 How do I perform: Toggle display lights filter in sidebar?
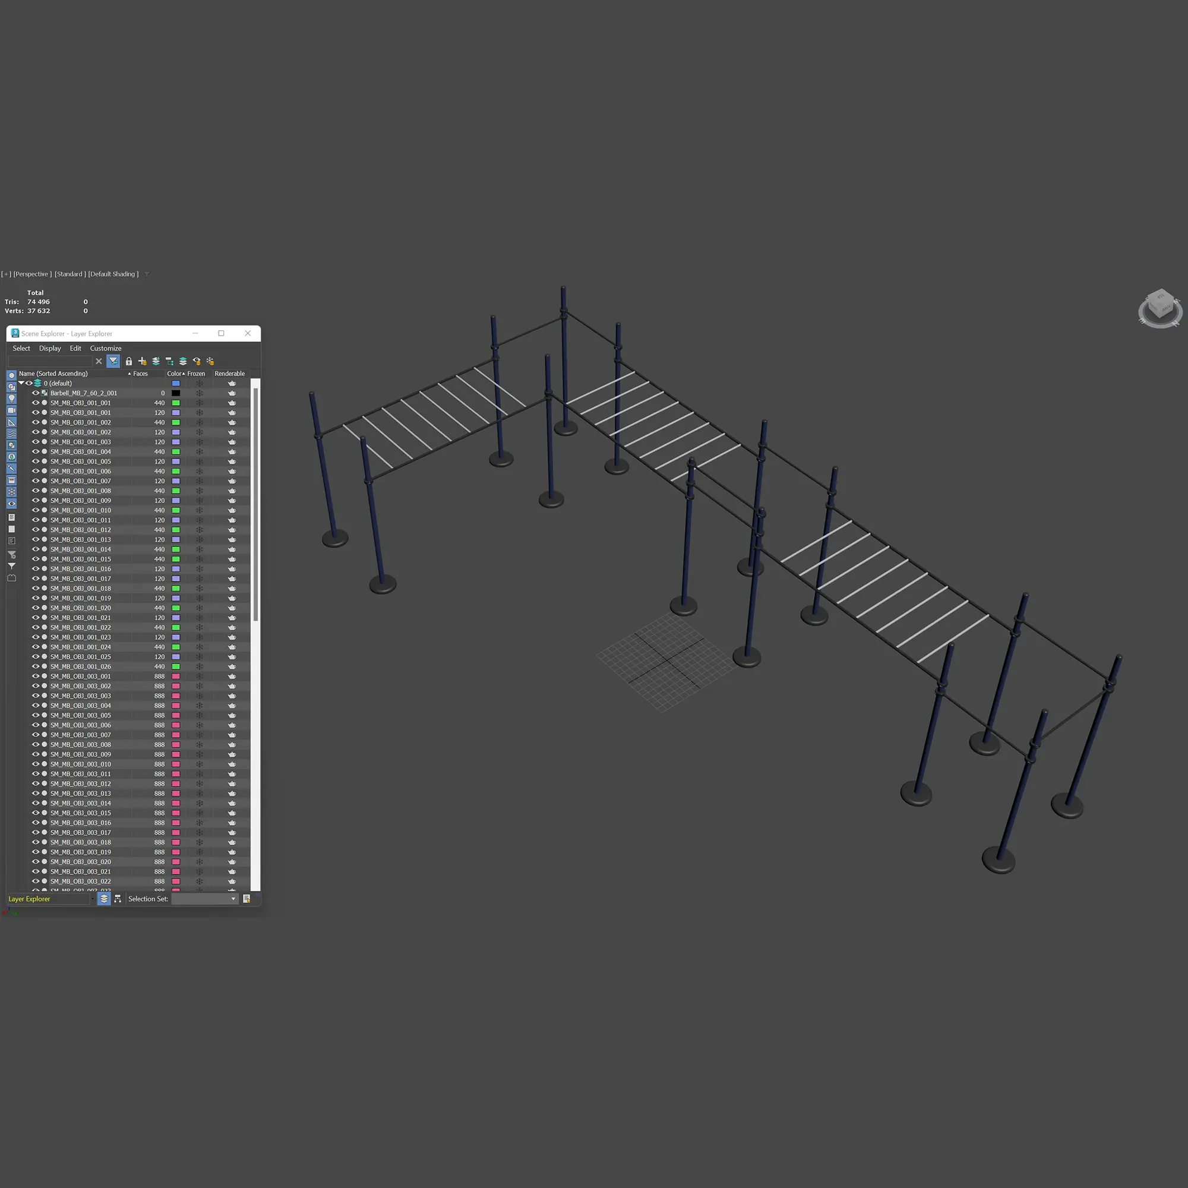point(11,399)
